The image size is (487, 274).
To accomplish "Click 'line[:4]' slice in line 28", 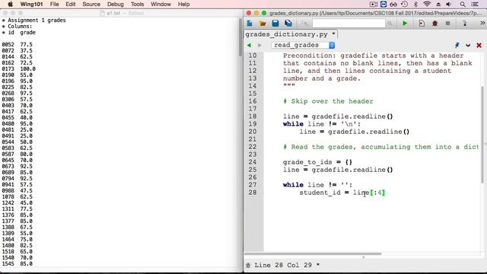I will 368,193.
